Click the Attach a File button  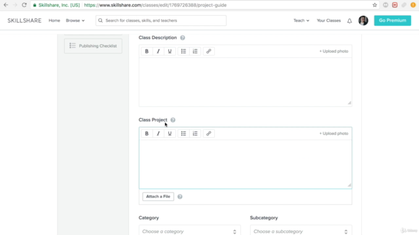point(158,196)
